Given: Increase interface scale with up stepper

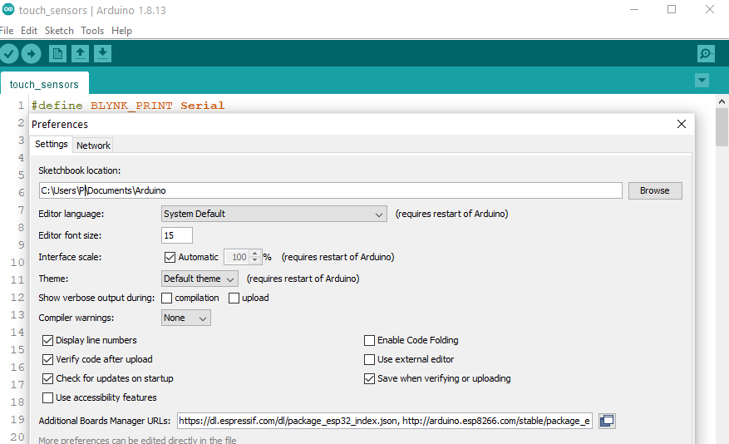Looking at the screenshot, I should tap(255, 254).
